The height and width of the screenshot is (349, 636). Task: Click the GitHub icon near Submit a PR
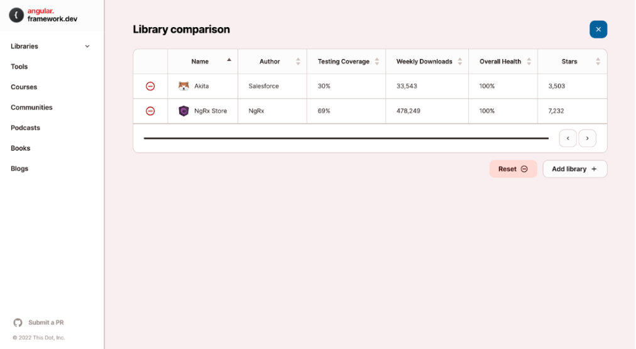pyautogui.click(x=18, y=323)
